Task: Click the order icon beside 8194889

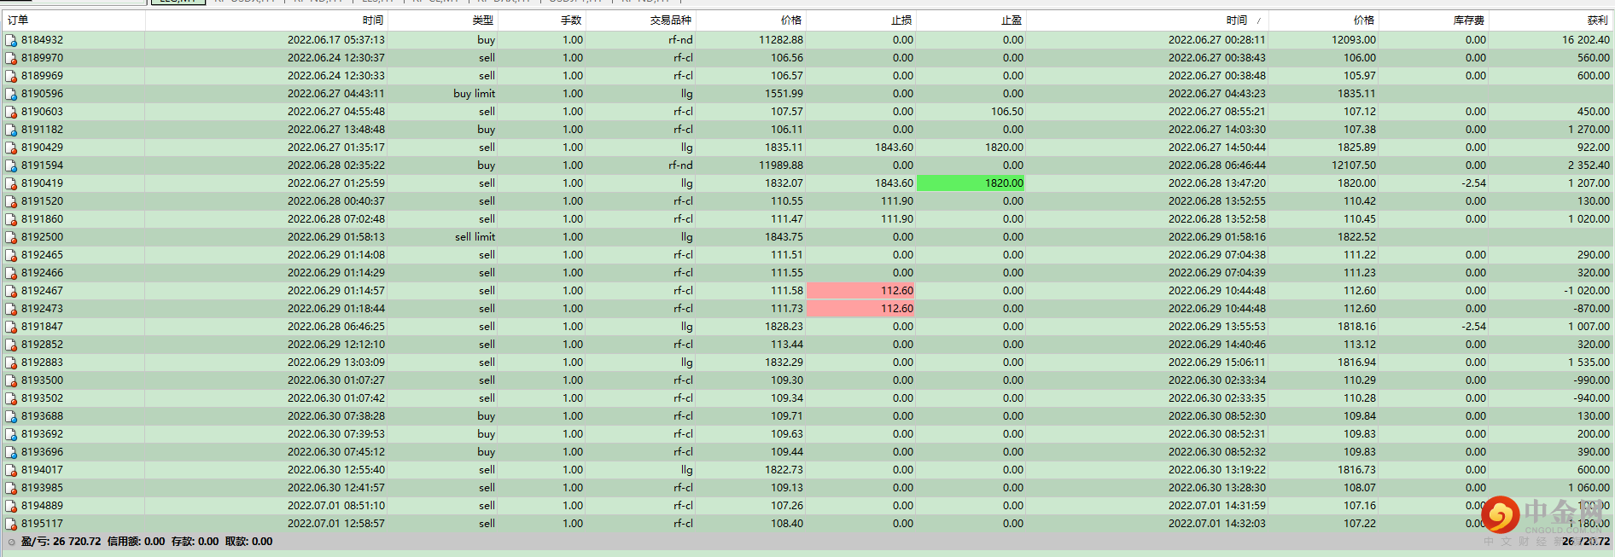Action: click(x=11, y=506)
